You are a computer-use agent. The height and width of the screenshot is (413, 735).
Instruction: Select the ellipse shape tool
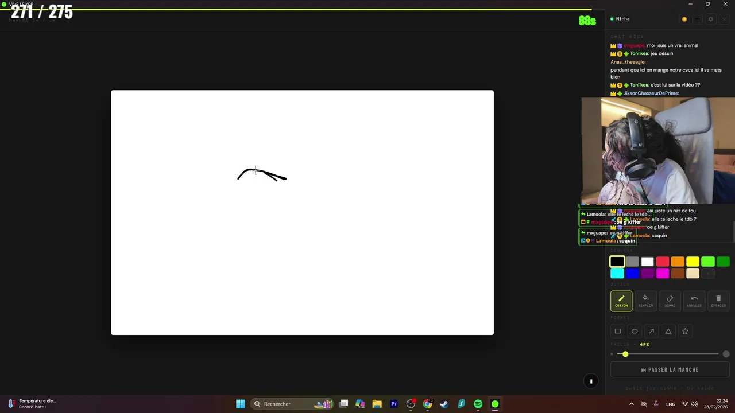coord(635,331)
